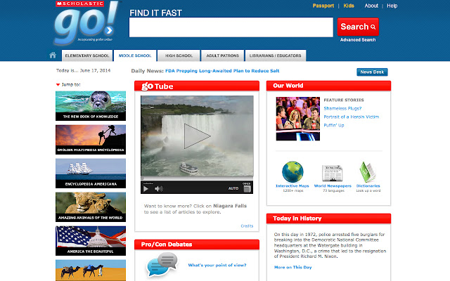
Task: Open the Interactive Maps globe icon
Action: (292, 171)
